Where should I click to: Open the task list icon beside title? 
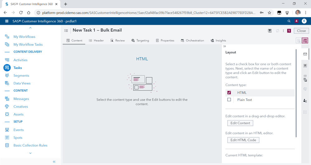coord(66,30)
